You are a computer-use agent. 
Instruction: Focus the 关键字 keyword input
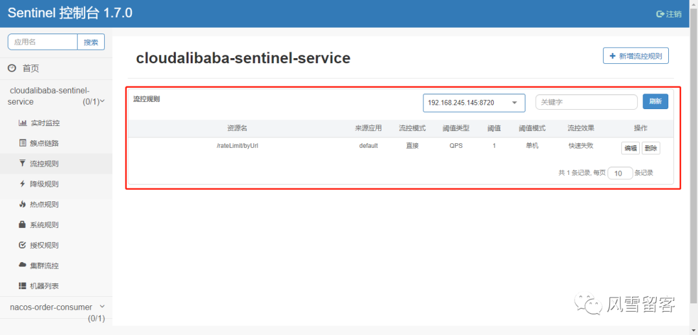[x=586, y=102]
